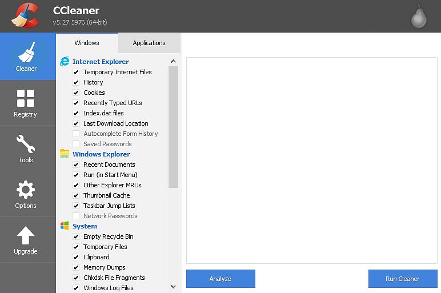Enable Autocomplete Form History
The height and width of the screenshot is (293, 441).
(x=76, y=134)
